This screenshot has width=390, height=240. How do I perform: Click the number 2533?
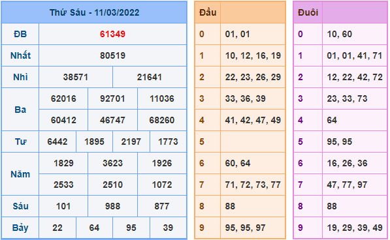pos(63,185)
